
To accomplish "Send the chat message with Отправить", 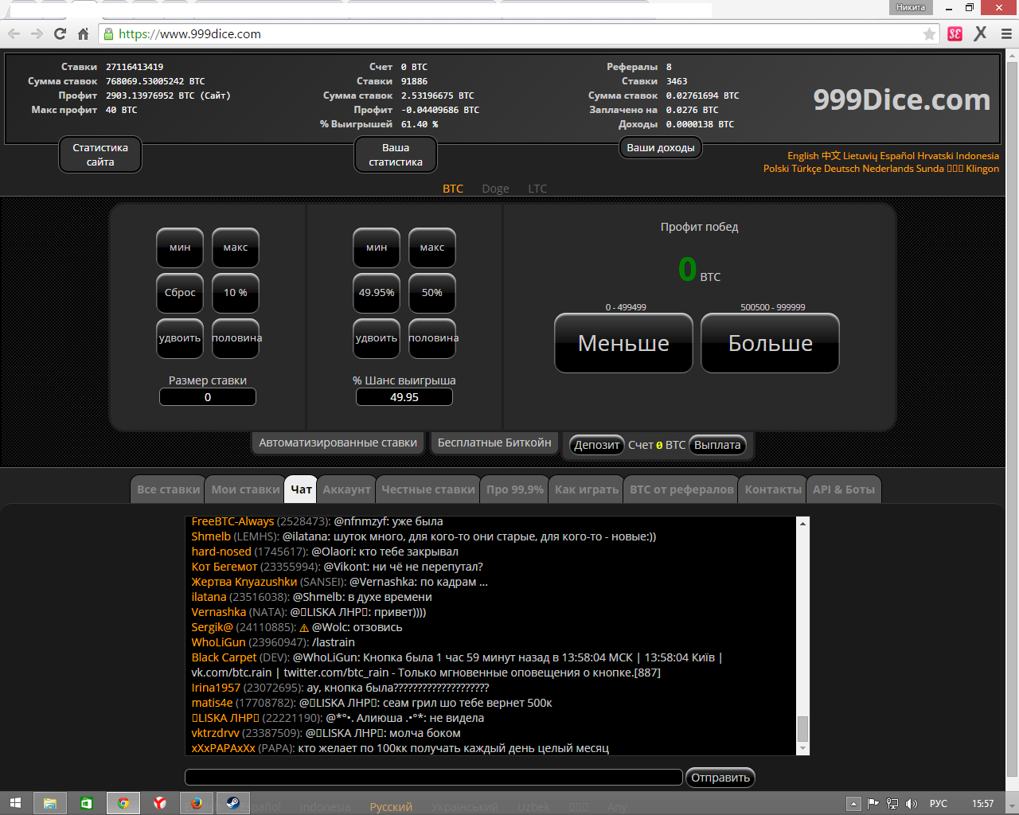I will click(x=720, y=778).
